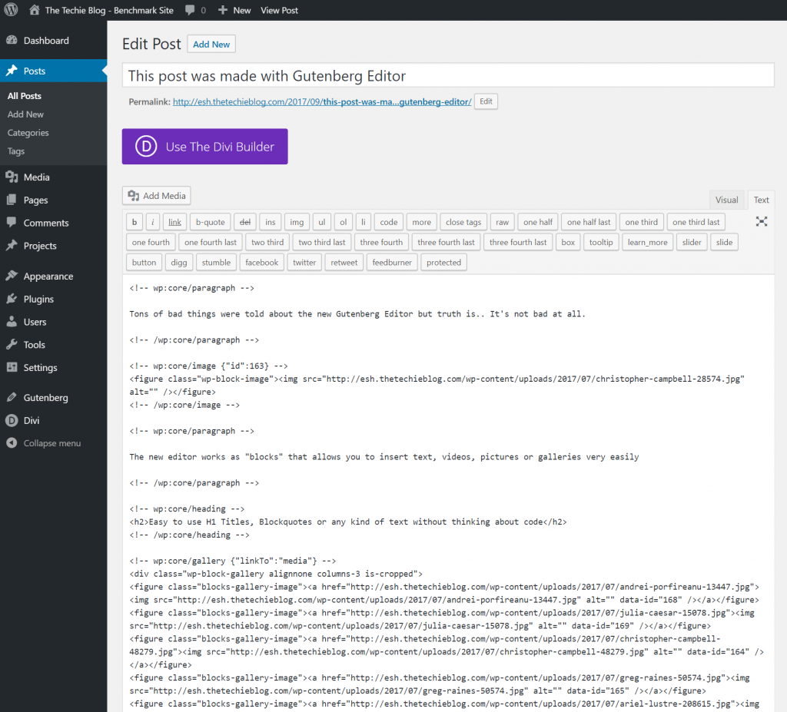Click the plus icon next to New
This screenshot has width=787, height=712.
coord(223,10)
